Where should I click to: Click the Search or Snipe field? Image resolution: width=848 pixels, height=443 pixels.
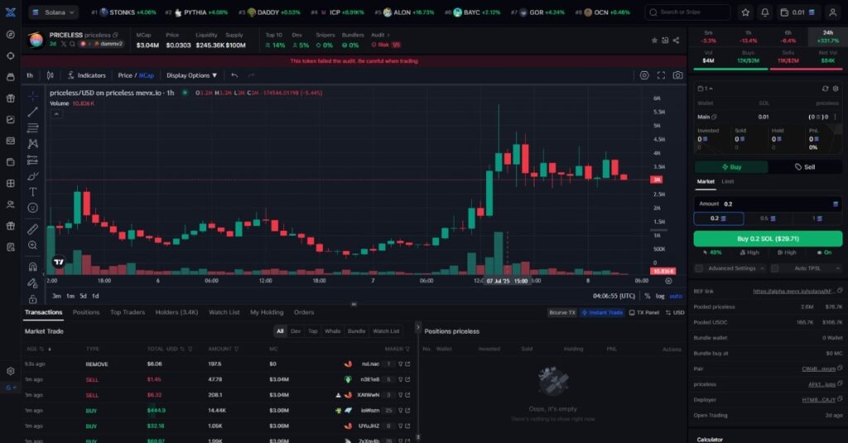[687, 12]
